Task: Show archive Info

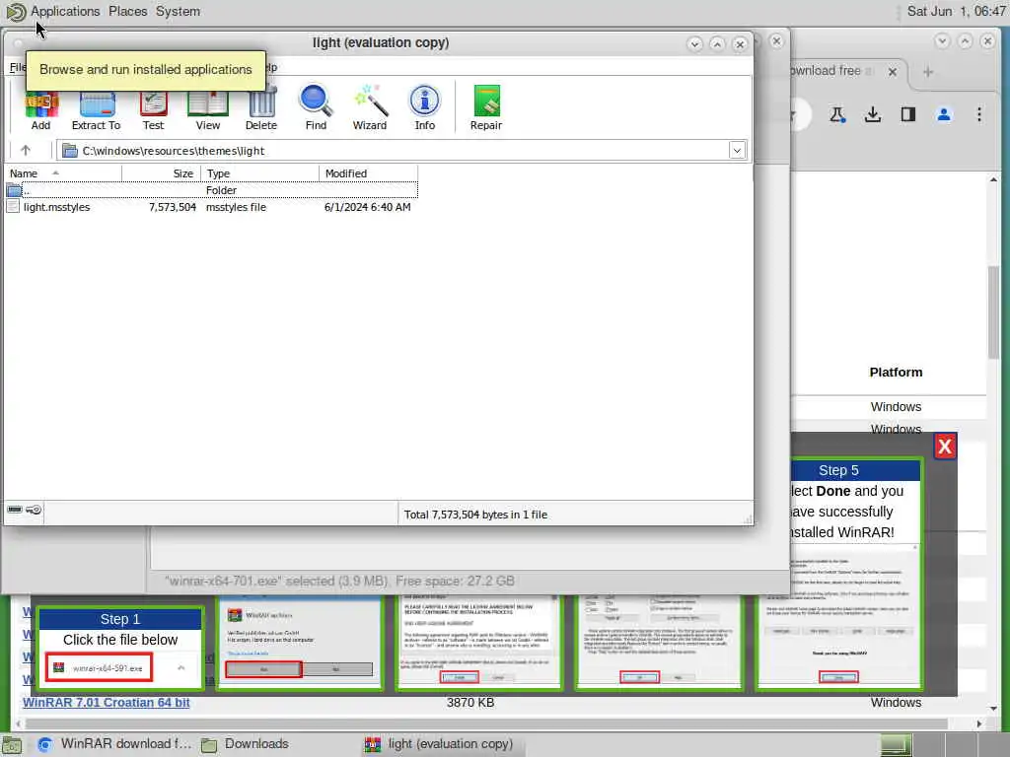Action: 424,108
